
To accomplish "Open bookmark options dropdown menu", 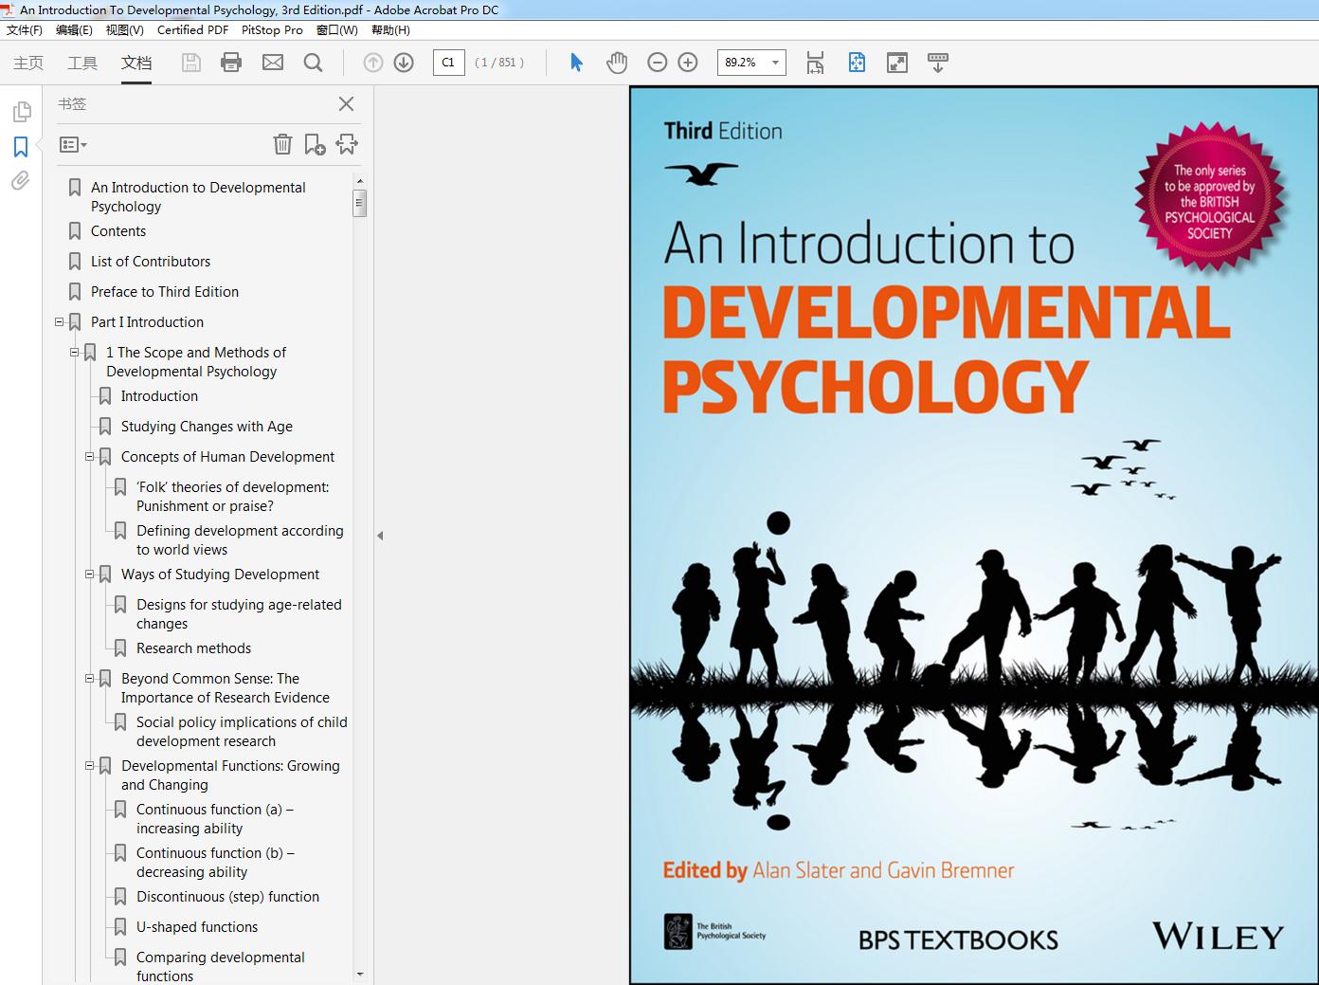I will [x=73, y=145].
